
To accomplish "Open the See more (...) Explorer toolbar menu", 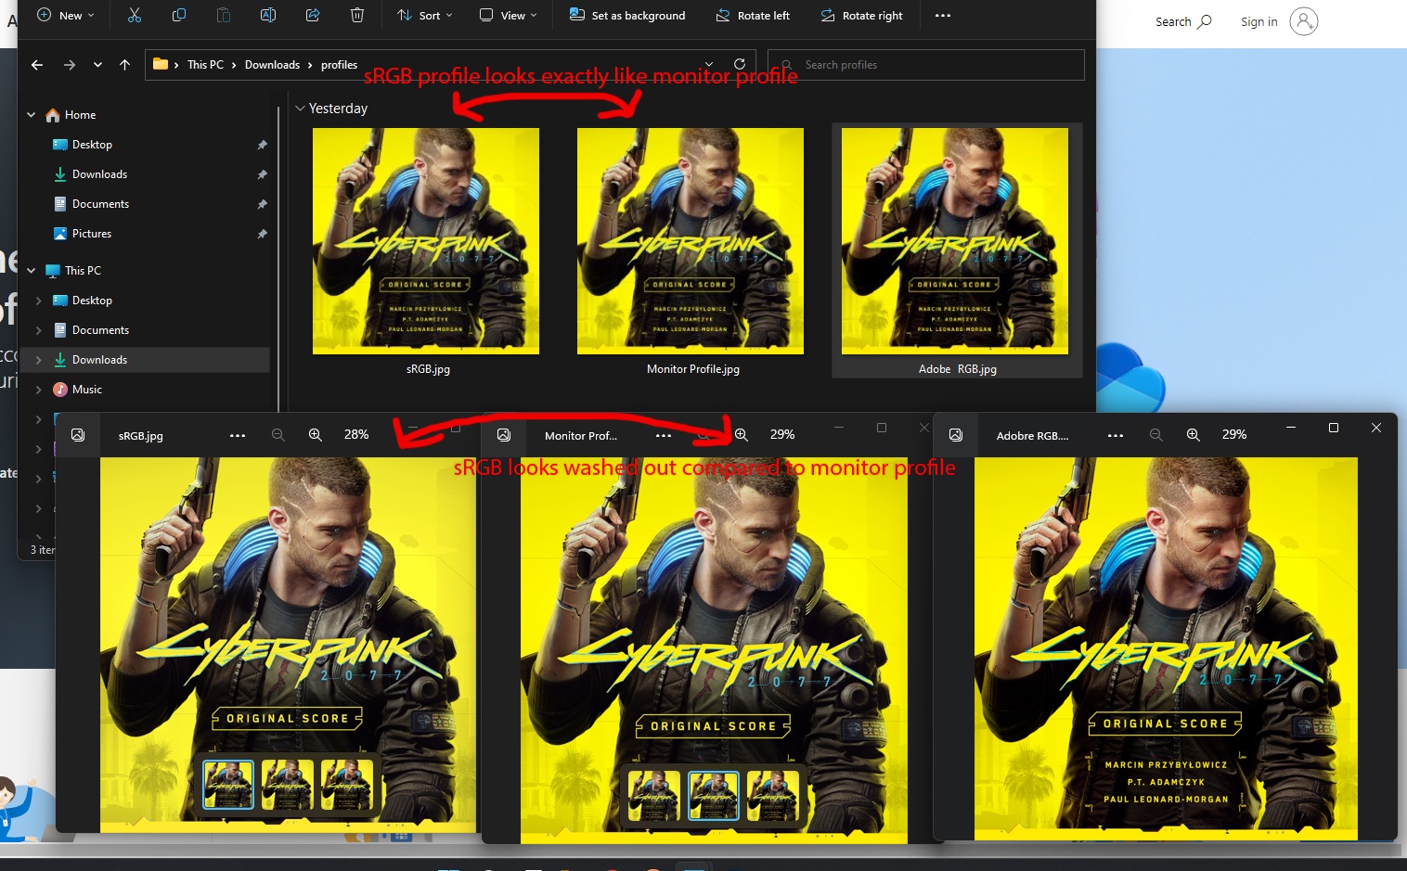I will [x=943, y=16].
